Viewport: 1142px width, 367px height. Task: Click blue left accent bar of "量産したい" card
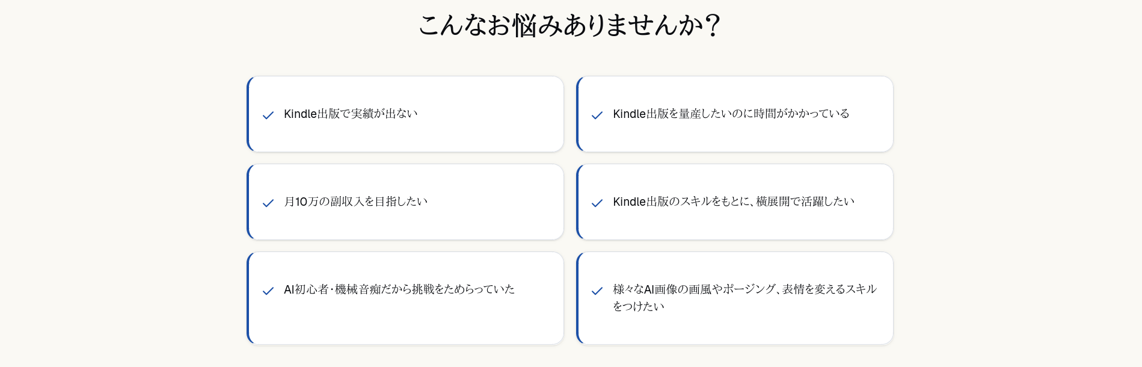click(x=578, y=114)
